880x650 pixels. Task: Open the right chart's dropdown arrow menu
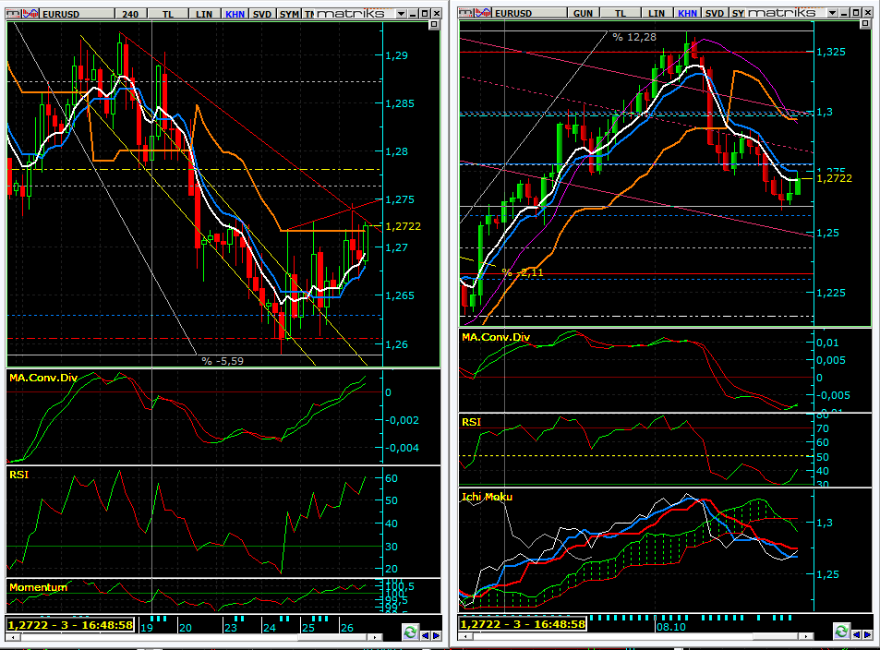(x=831, y=14)
